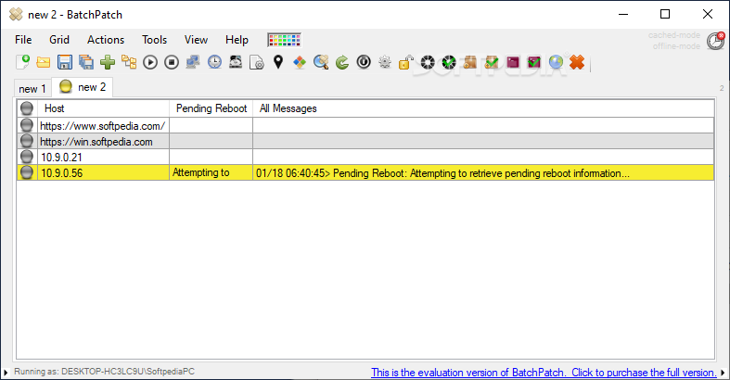Screen dimensions: 730x380
Task: Click the globe icon in the toolbar
Action: [x=556, y=62]
